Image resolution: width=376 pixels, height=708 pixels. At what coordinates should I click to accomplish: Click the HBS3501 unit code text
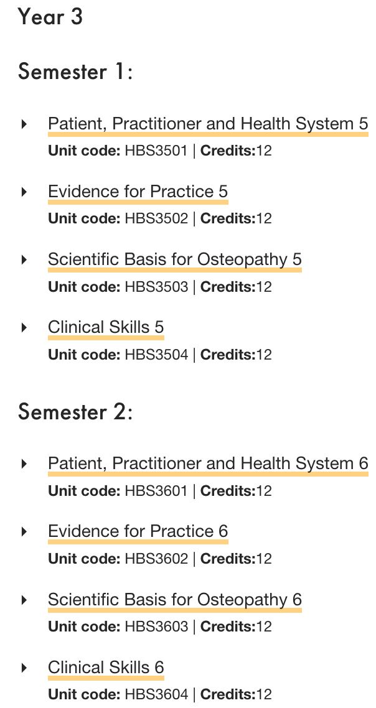point(156,151)
